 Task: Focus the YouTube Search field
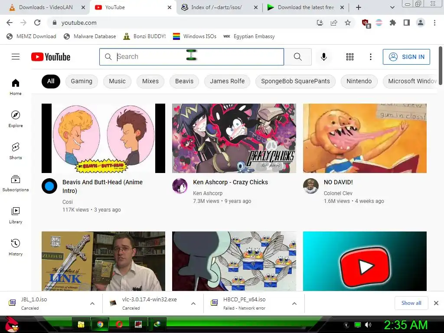coord(192,57)
